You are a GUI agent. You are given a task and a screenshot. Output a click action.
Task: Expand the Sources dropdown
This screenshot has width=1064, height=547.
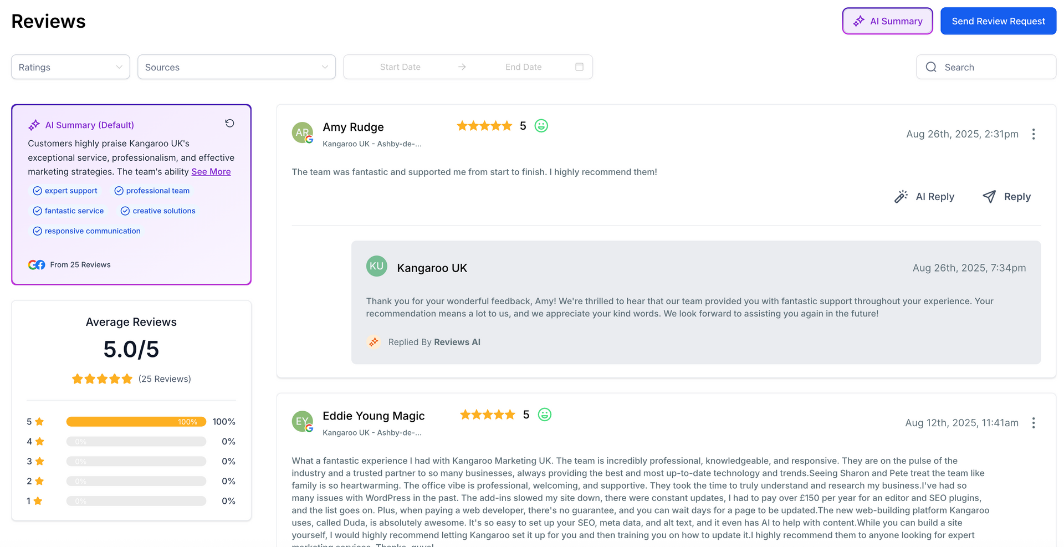coord(237,67)
